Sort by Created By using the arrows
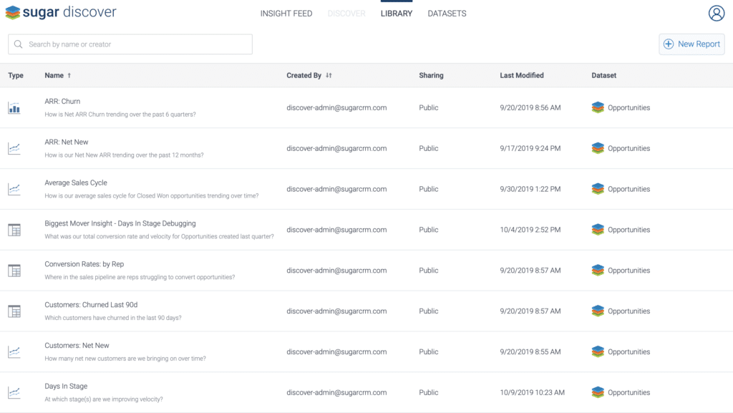 [x=329, y=75]
